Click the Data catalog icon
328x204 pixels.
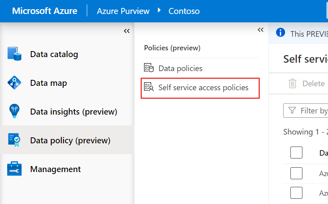pos(14,54)
